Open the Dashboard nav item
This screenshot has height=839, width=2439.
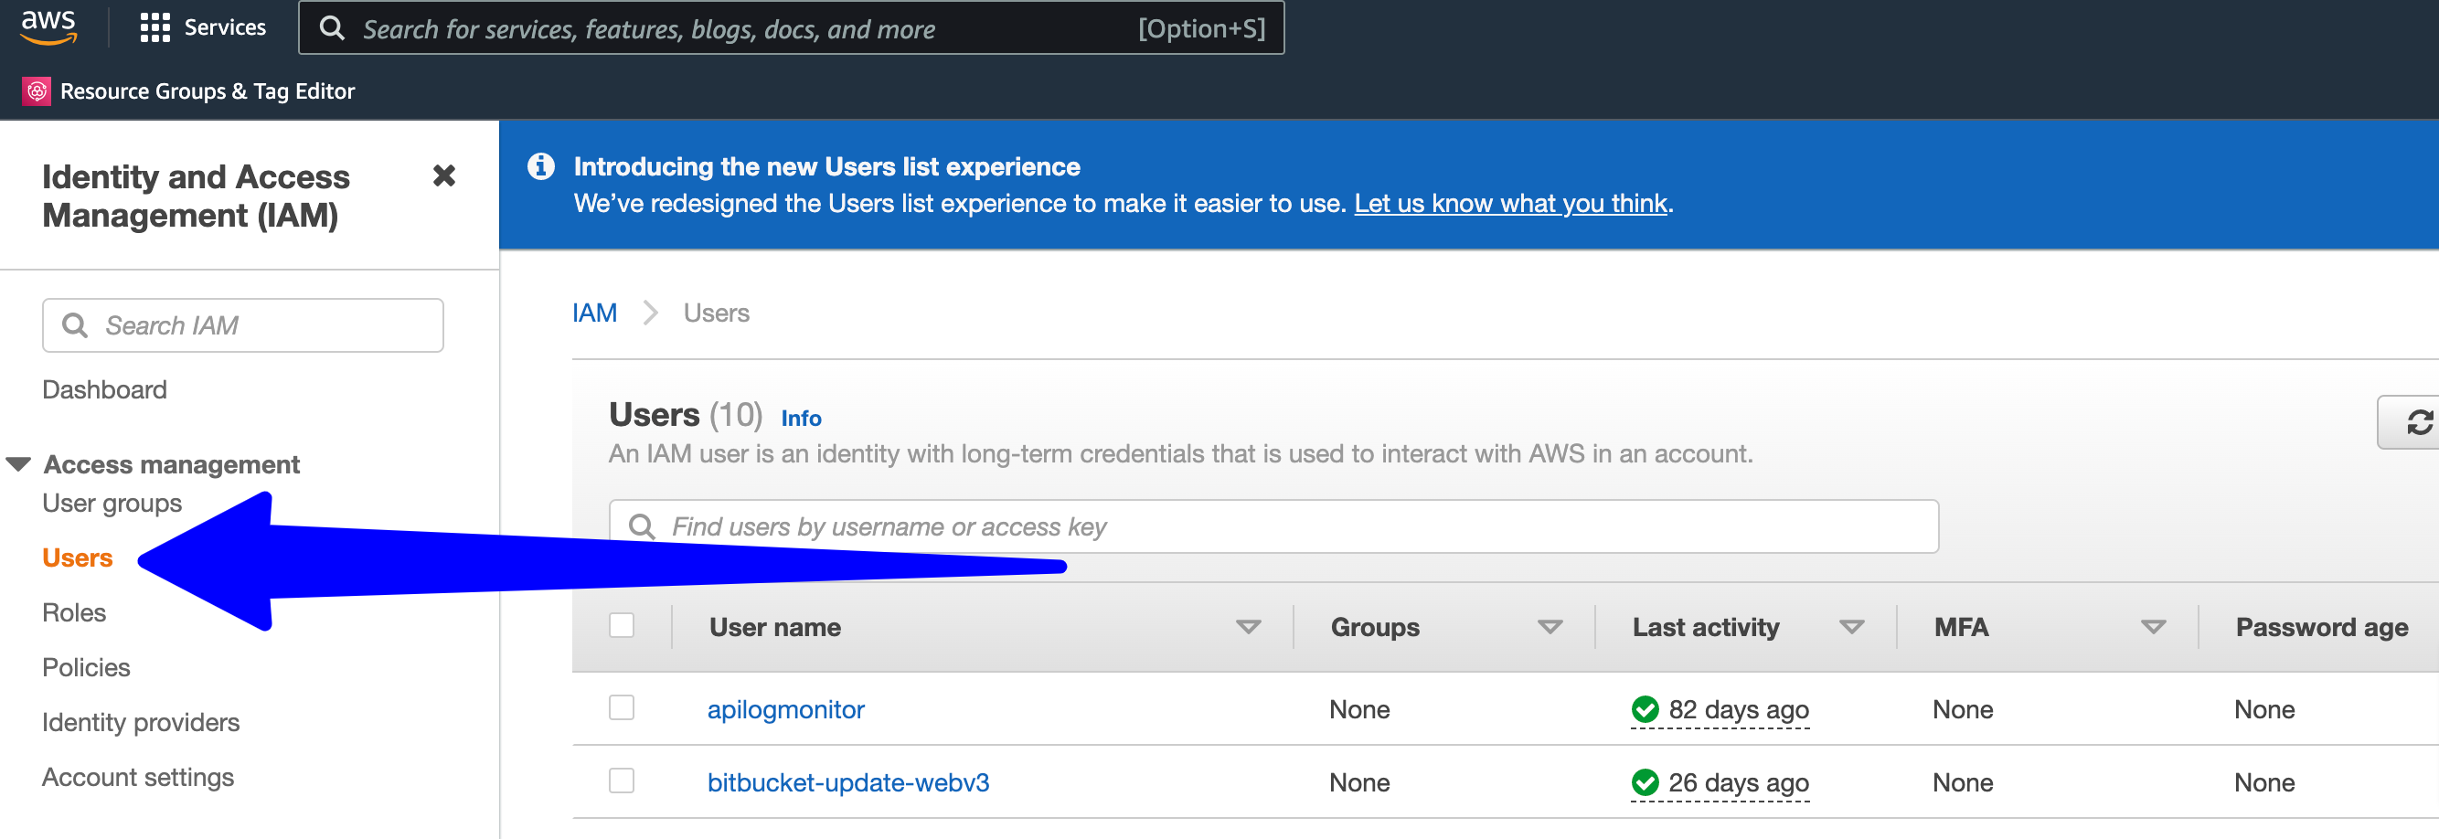104,389
